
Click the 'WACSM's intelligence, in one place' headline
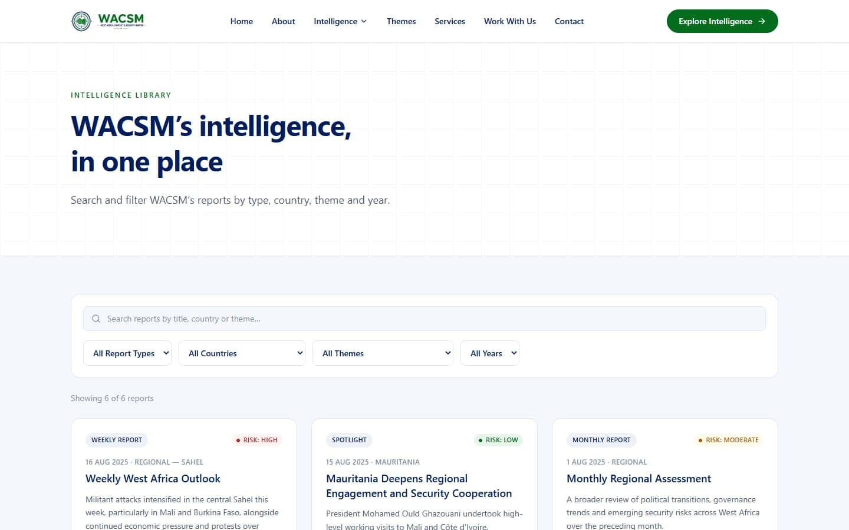211,144
